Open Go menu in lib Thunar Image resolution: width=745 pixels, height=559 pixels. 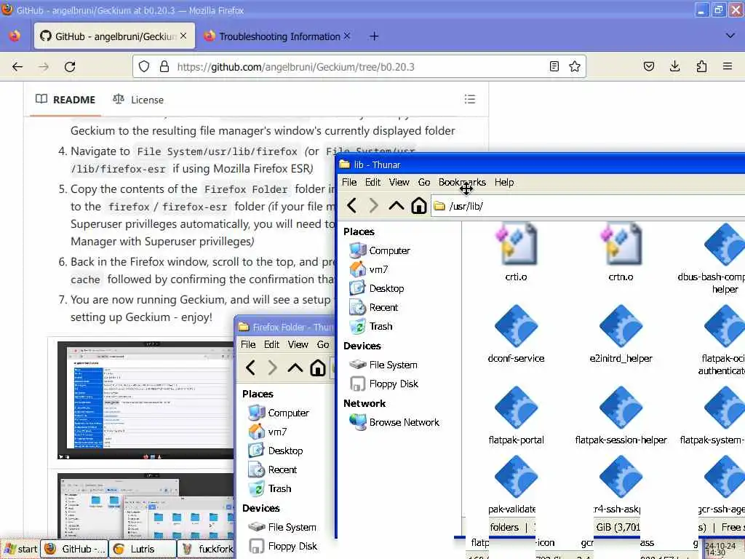click(424, 182)
